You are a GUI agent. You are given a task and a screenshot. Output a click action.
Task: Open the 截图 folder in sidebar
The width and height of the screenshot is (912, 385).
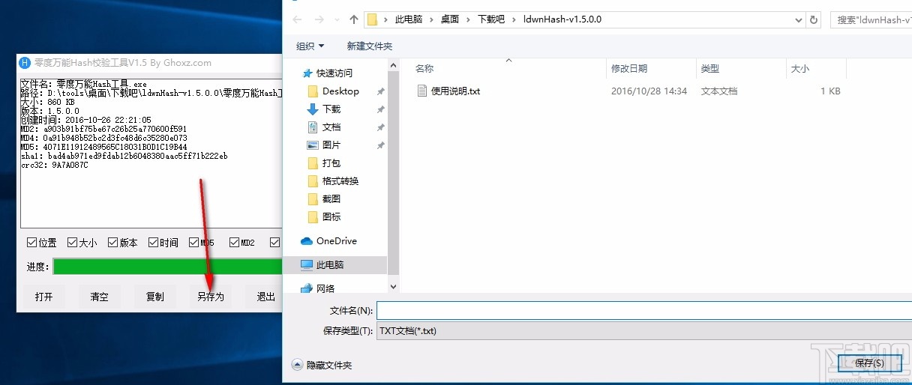324,199
